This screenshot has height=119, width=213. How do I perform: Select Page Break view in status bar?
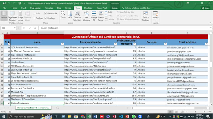pos(182,112)
